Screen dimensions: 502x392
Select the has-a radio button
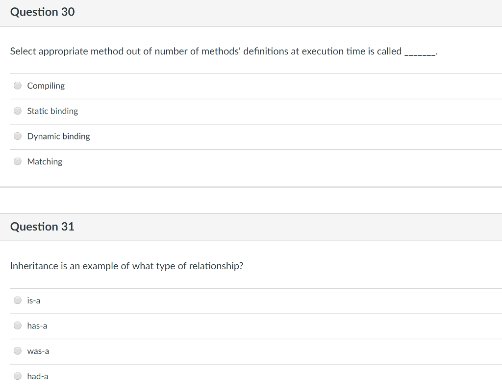[17, 325]
